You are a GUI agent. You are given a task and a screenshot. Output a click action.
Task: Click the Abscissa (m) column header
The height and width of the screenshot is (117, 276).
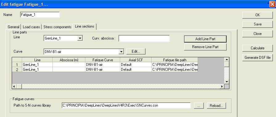coord(69,60)
